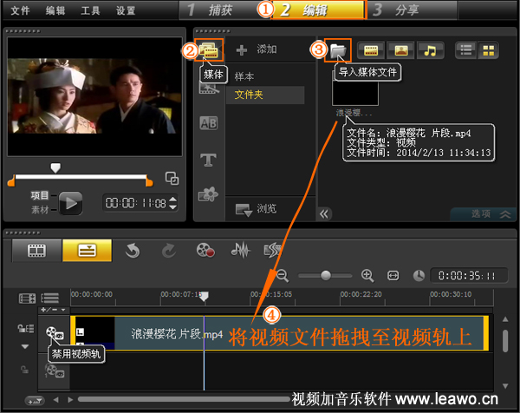Switch library to list view
The height and width of the screenshot is (413, 520).
tap(466, 50)
